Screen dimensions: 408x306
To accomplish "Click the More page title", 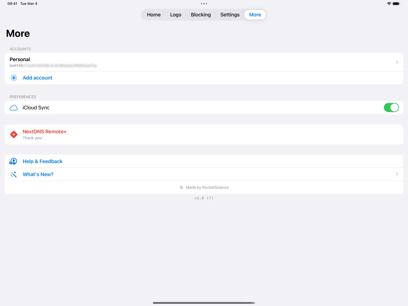I will [18, 33].
